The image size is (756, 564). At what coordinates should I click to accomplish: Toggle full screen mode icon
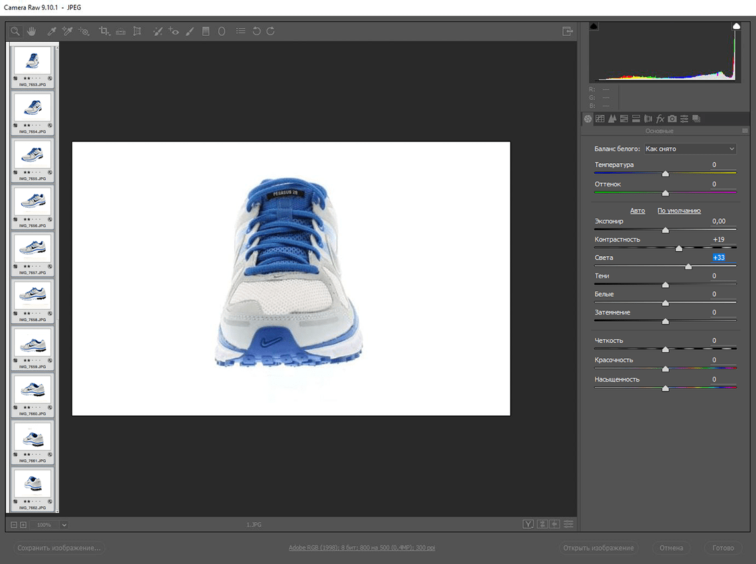click(x=567, y=31)
